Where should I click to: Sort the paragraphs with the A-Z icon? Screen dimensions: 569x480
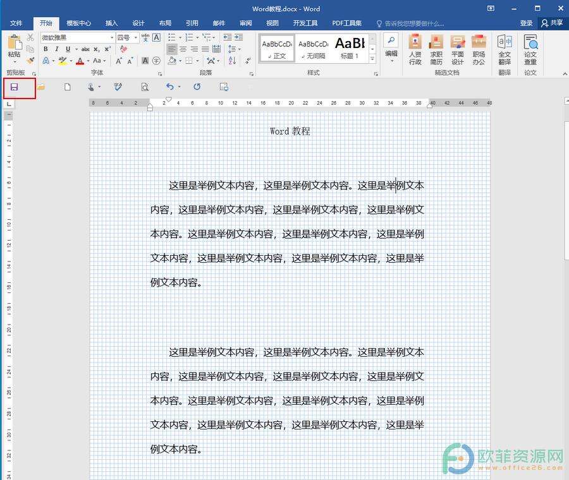(233, 61)
